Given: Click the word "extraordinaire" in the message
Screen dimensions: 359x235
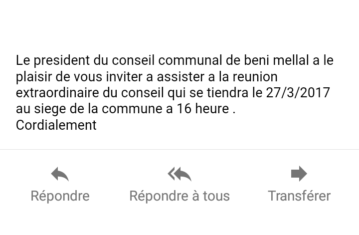Looking at the screenshot, I should coord(57,93).
